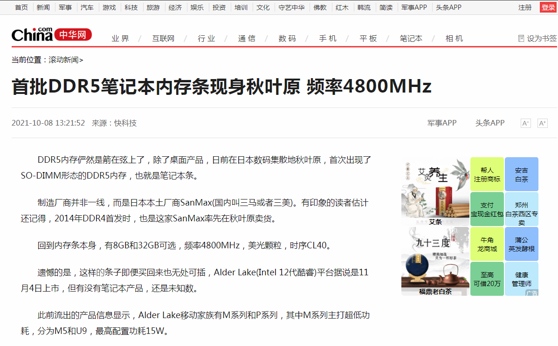Click 头条APP link beside article date
The width and height of the screenshot is (558, 346).
pyautogui.click(x=490, y=123)
